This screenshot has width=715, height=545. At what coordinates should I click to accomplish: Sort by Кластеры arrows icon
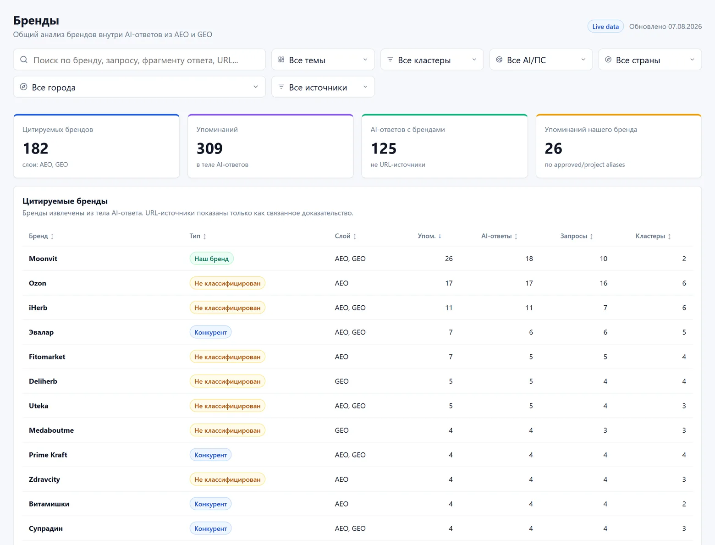[x=670, y=237]
